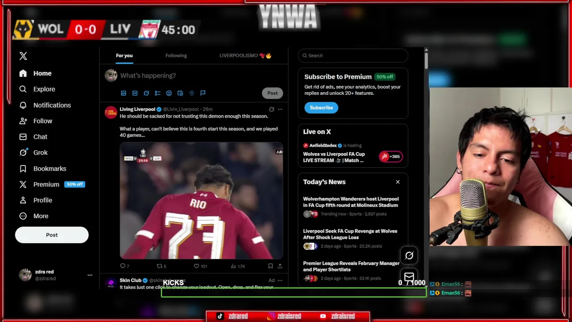Add a poll to the new post
This screenshot has width=572, height=322.
click(157, 93)
